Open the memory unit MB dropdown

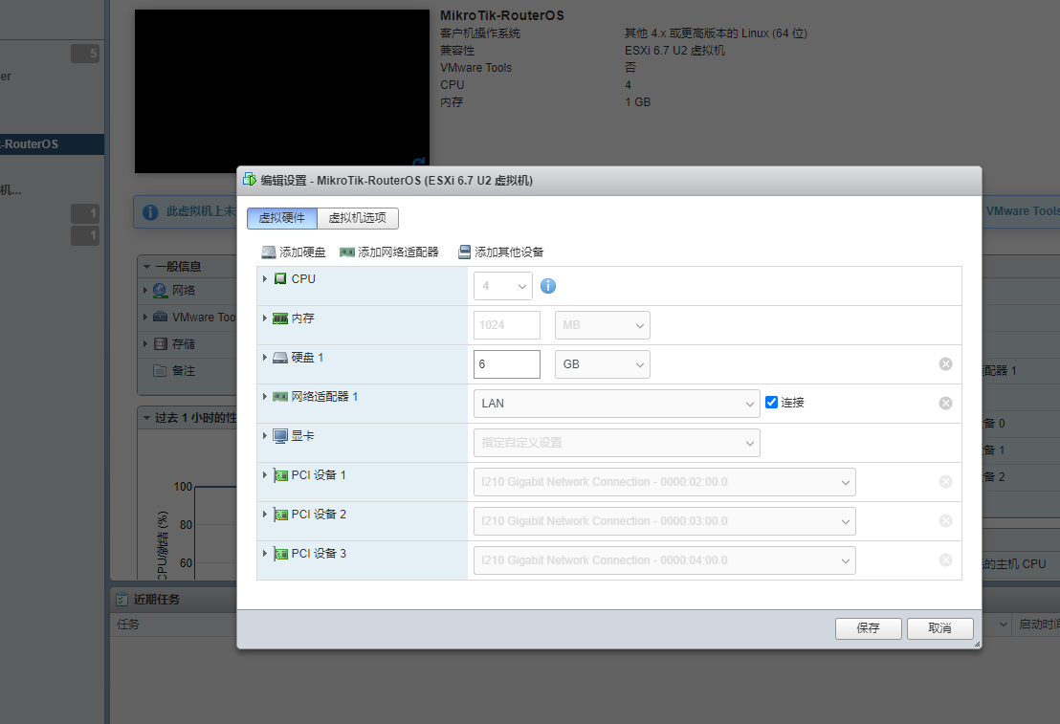click(603, 325)
